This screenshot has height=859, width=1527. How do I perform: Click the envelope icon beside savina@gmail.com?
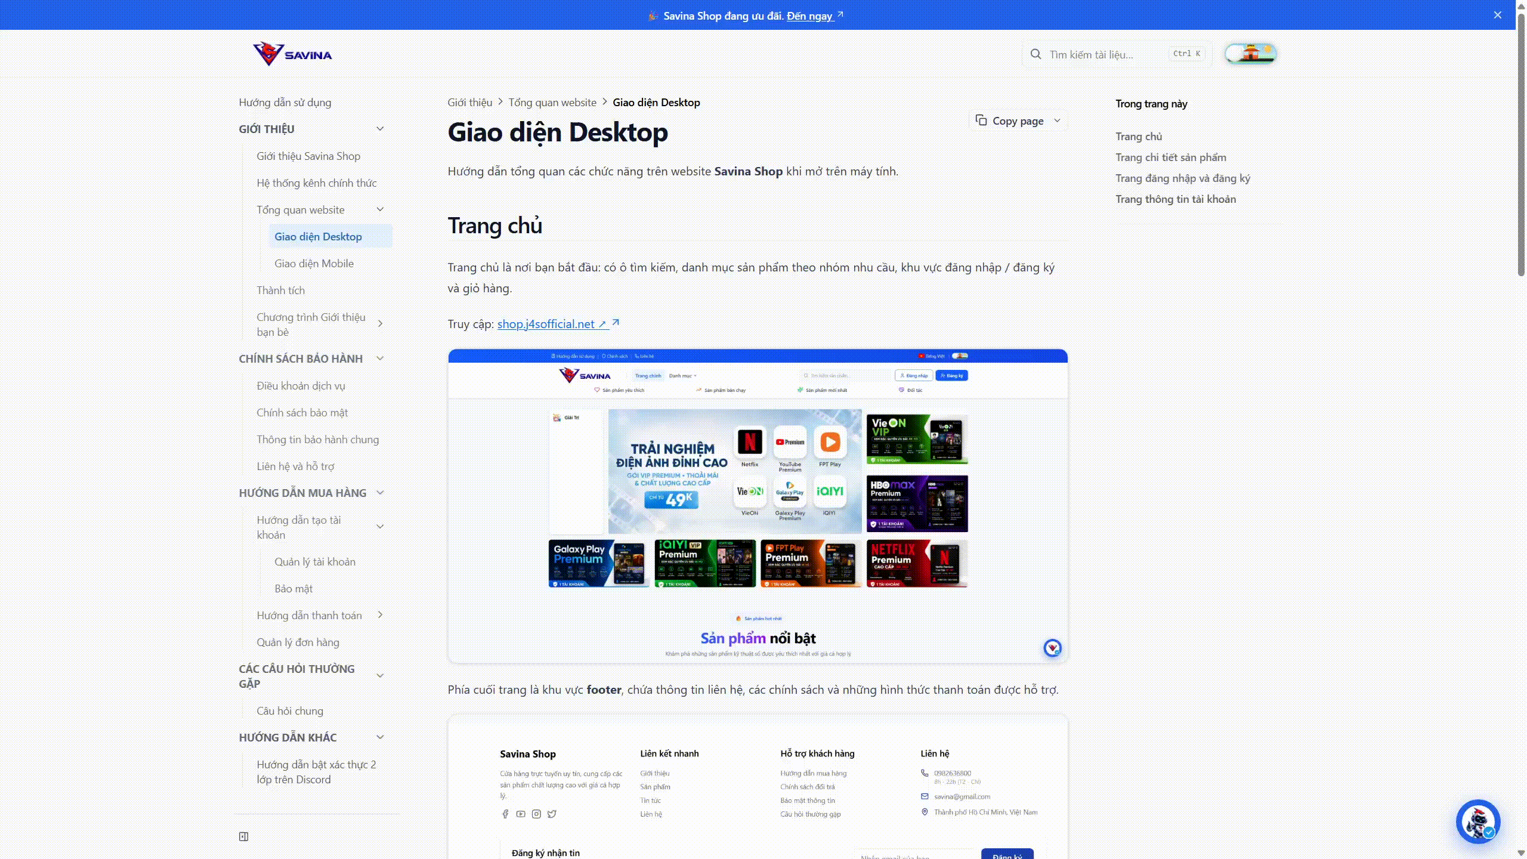(x=925, y=796)
